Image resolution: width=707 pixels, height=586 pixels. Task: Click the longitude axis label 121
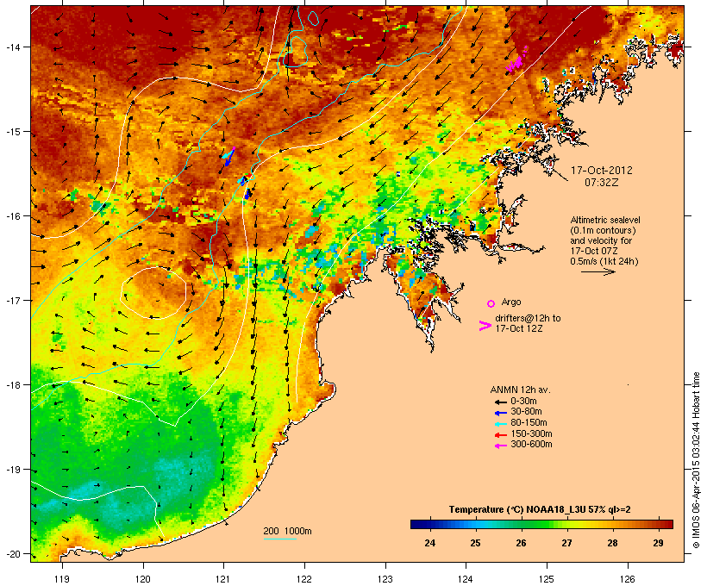tap(223, 579)
